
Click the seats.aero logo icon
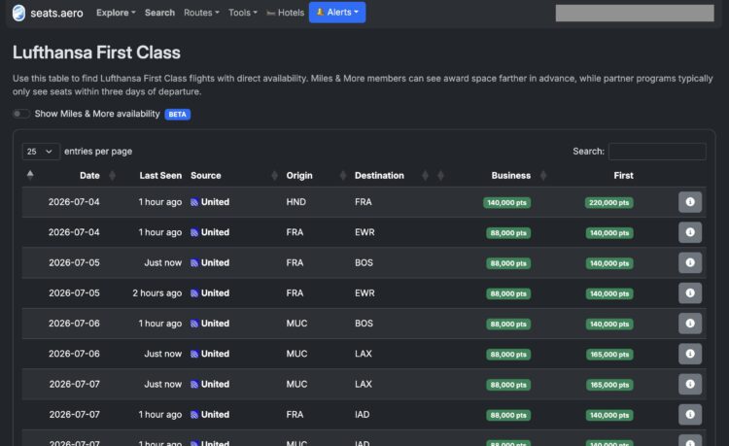18,13
